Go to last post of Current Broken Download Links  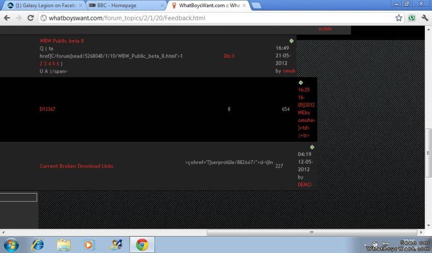(312, 147)
